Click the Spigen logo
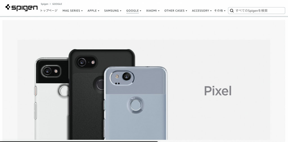Image resolution: width=288 pixels, height=142 pixels. [21, 8]
